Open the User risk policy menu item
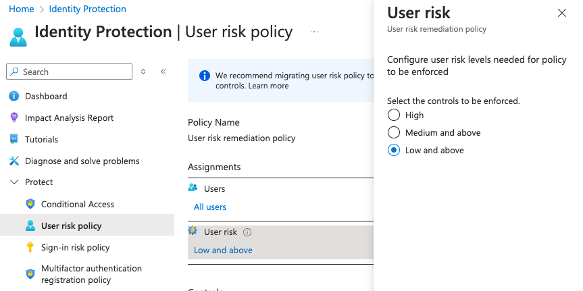 (x=71, y=226)
